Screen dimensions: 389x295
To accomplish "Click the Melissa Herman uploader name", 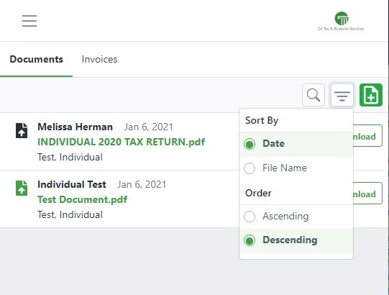I will [75, 127].
